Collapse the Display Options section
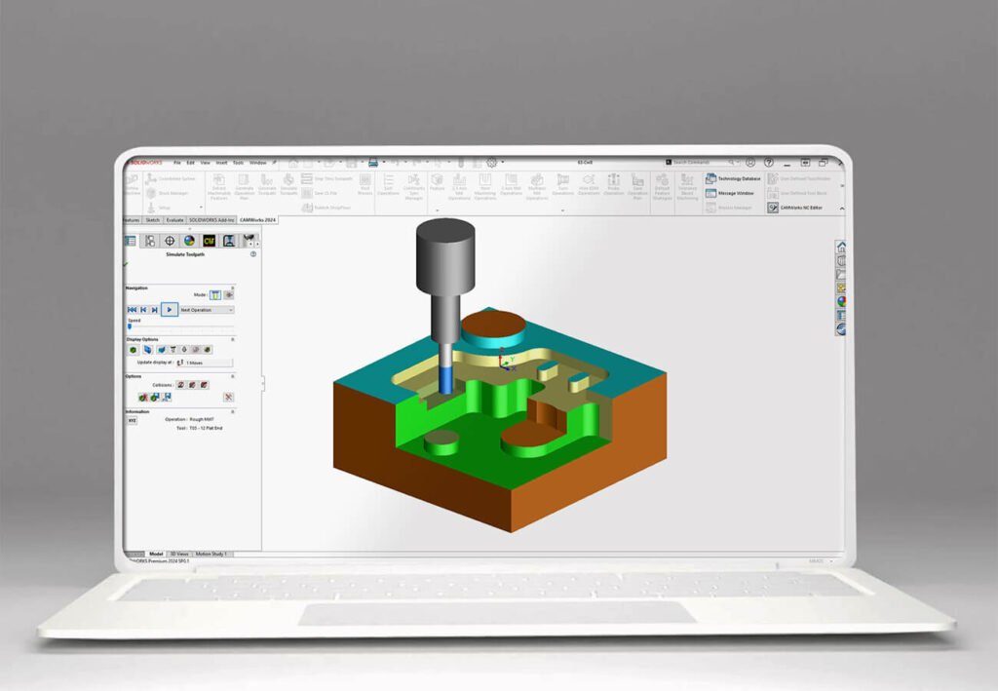This screenshot has width=998, height=691. pos(232,339)
